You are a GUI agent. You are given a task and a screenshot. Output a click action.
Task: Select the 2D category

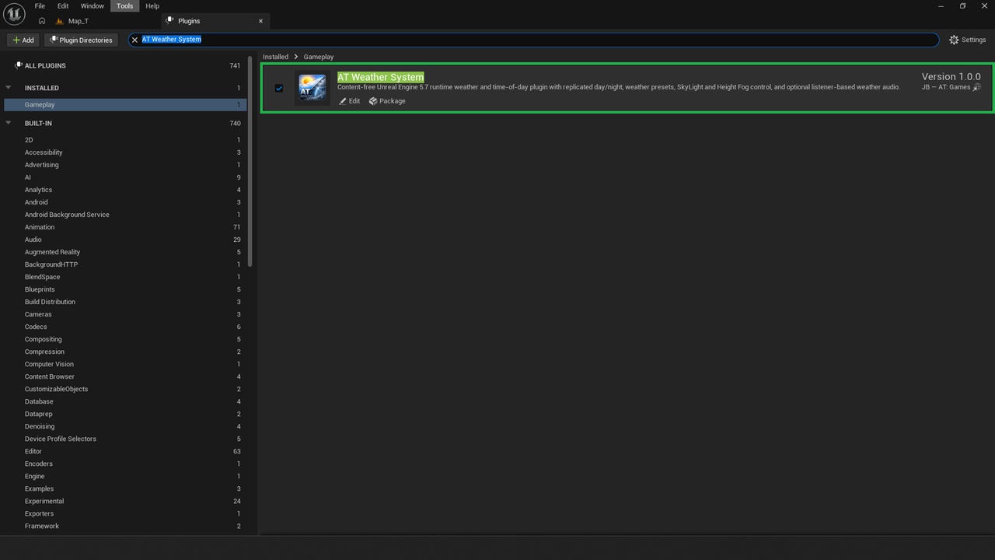[124, 140]
